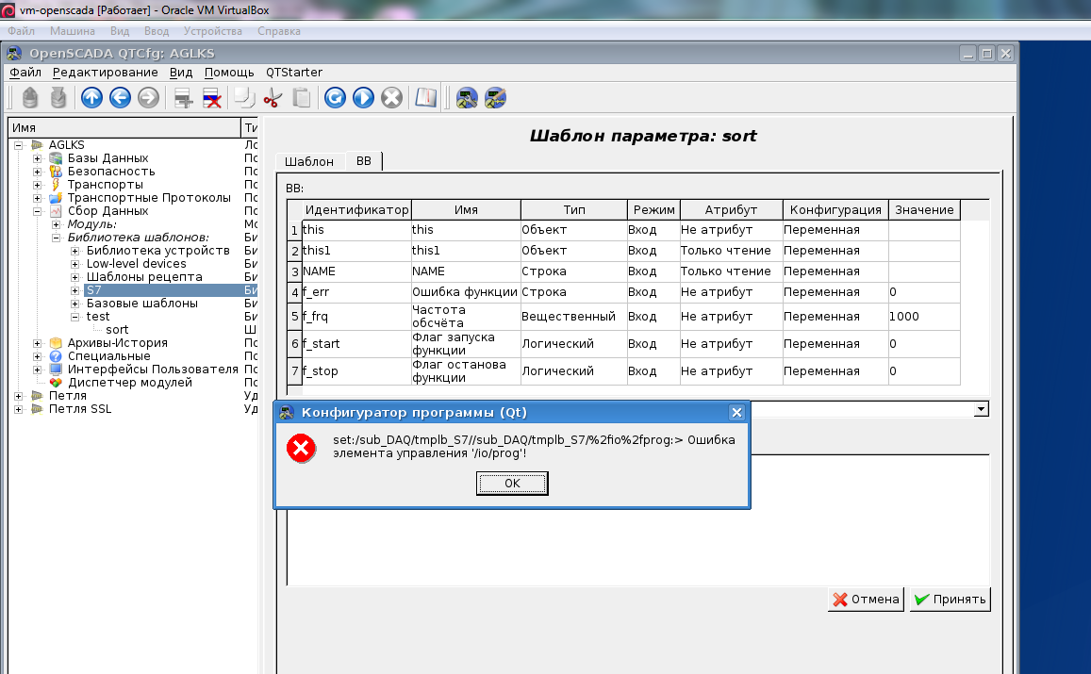1091x674 pixels.
Task: Click the Cut scissors icon
Action: (x=273, y=97)
